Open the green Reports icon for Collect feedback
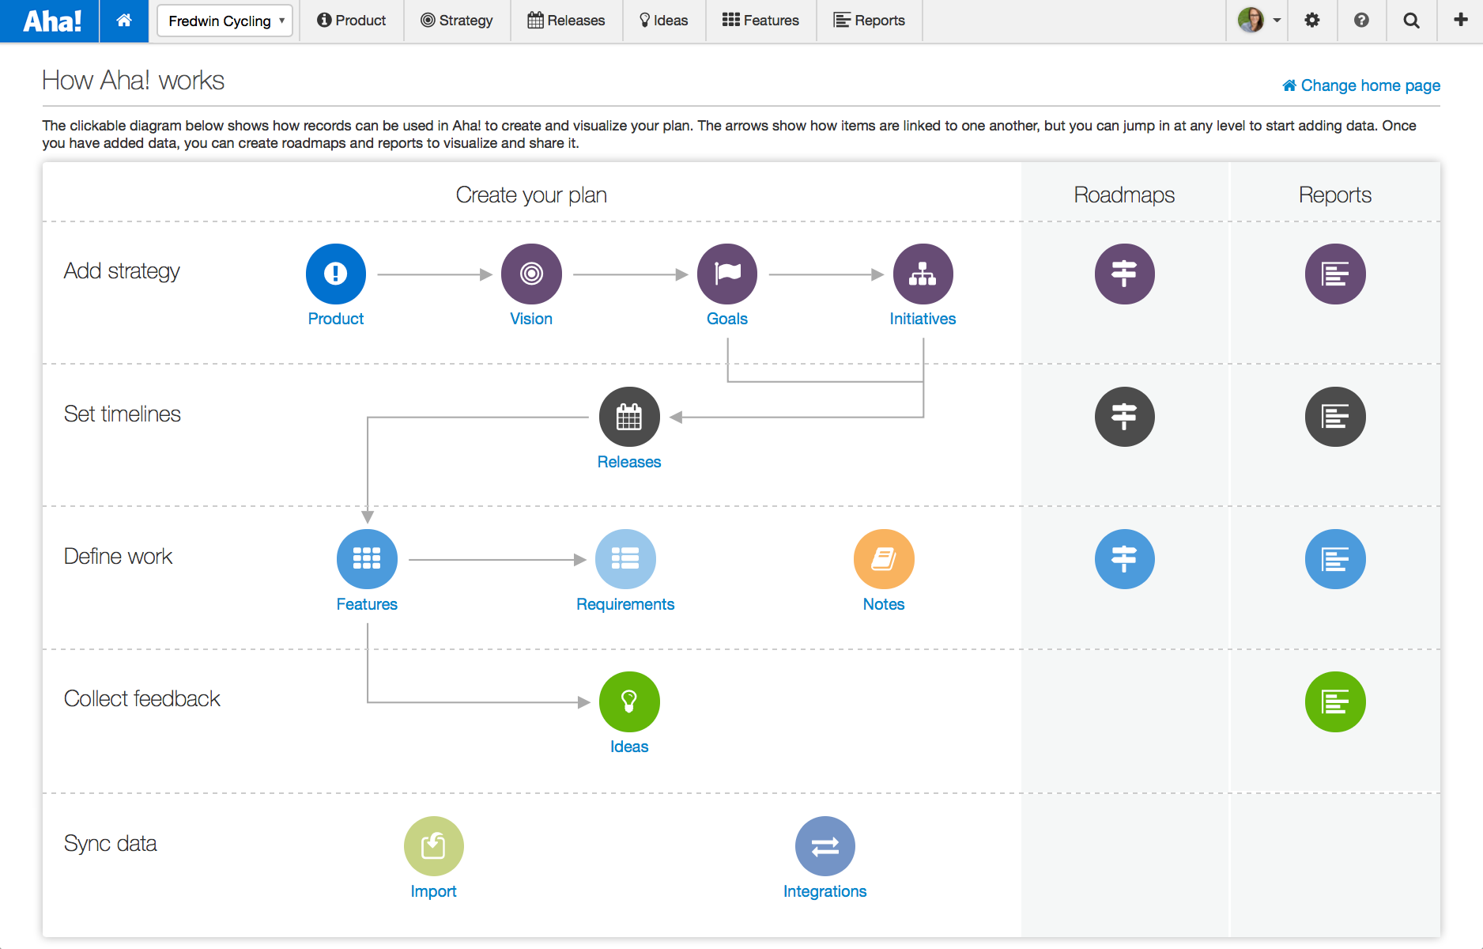 click(x=1334, y=701)
